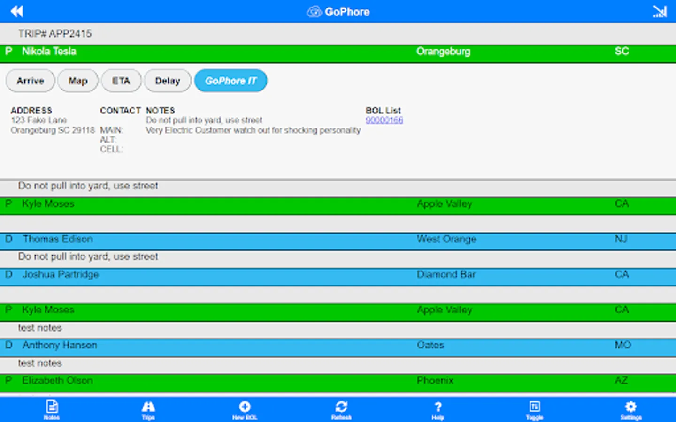Click the ALT: contact label
Image resolution: width=676 pixels, height=422 pixels.
pyautogui.click(x=108, y=140)
